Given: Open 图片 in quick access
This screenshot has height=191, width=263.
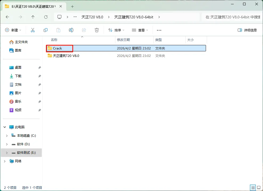Looking at the screenshot, I should [x=15, y=93].
